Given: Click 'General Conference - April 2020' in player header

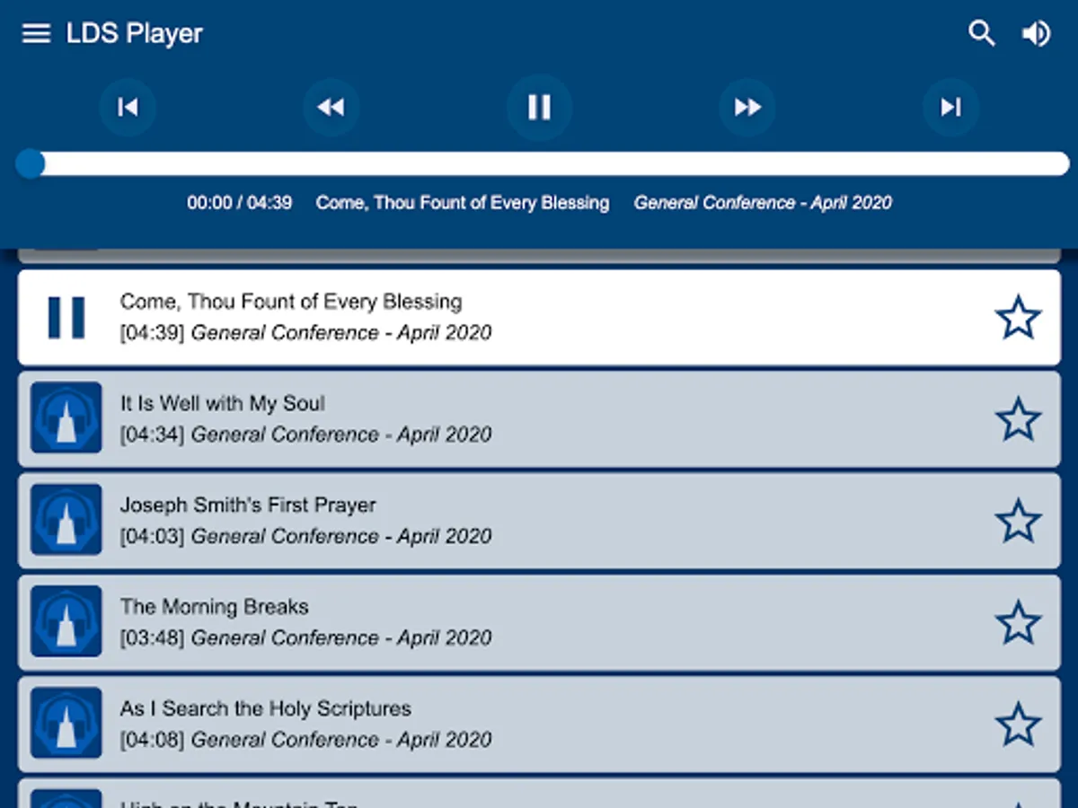Looking at the screenshot, I should 763,203.
